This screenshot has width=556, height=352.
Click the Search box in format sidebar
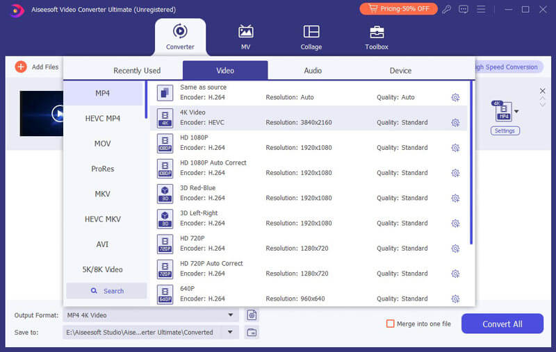click(106, 291)
